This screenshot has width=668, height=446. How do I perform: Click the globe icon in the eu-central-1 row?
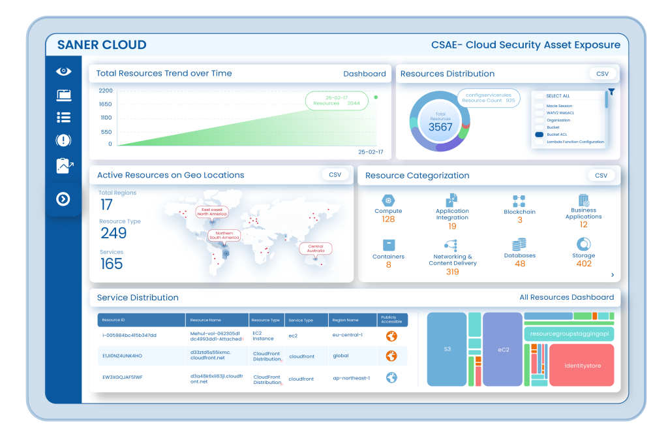click(x=391, y=336)
